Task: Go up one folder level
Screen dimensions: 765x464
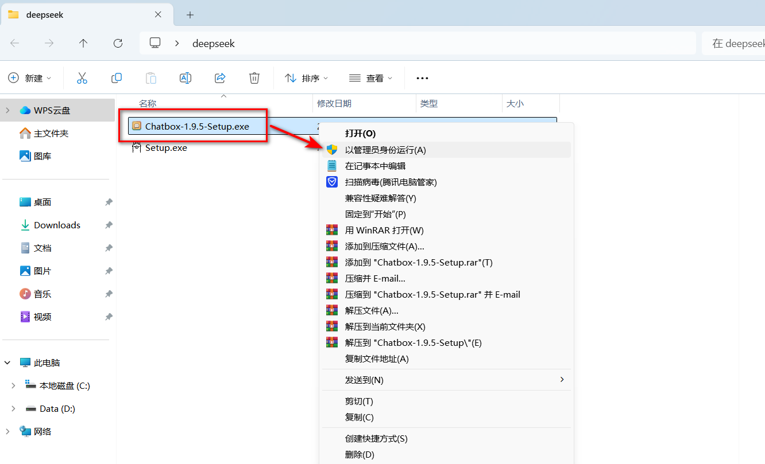Action: [83, 43]
